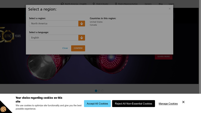Open the language dropdown arrow
This screenshot has width=201, height=113.
tap(82, 38)
